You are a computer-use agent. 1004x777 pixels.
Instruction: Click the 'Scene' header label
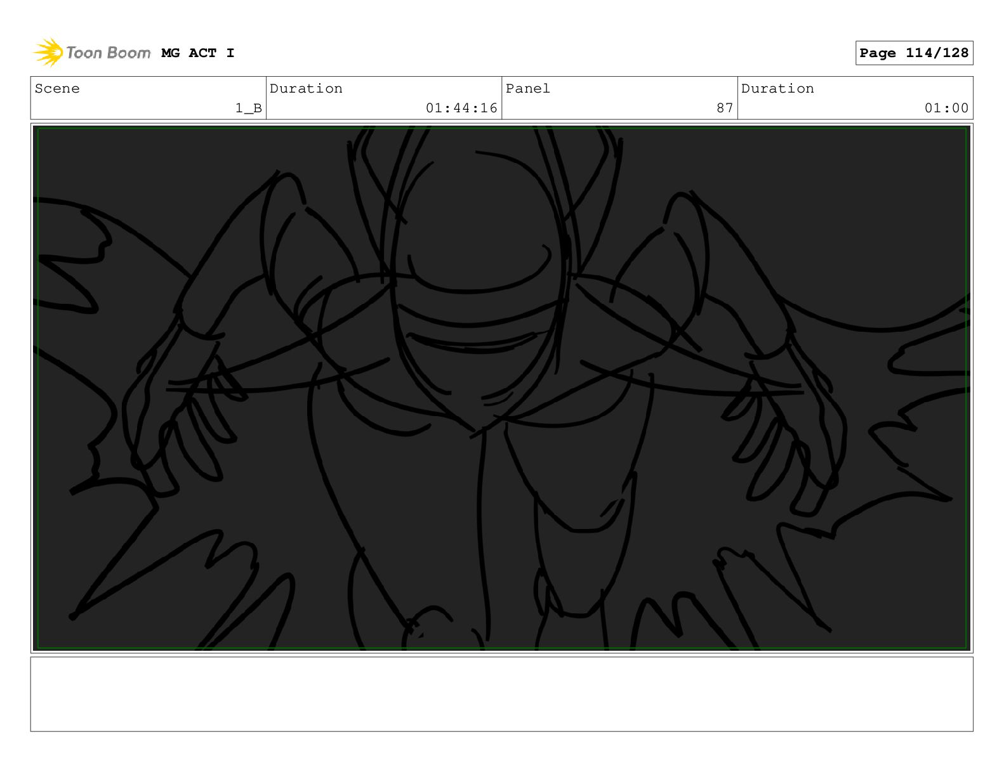[57, 89]
